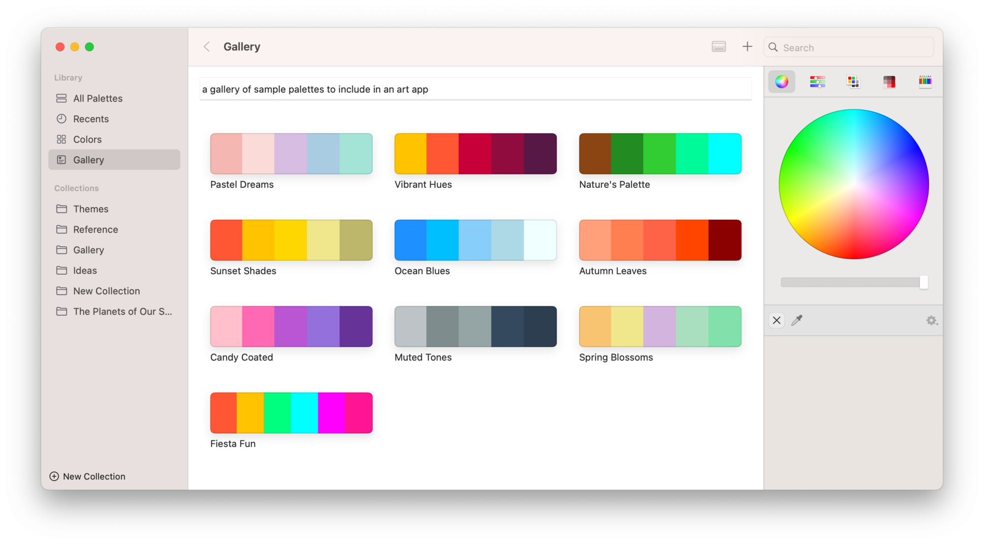
Task: Open the Ideas collection
Action: click(x=114, y=270)
